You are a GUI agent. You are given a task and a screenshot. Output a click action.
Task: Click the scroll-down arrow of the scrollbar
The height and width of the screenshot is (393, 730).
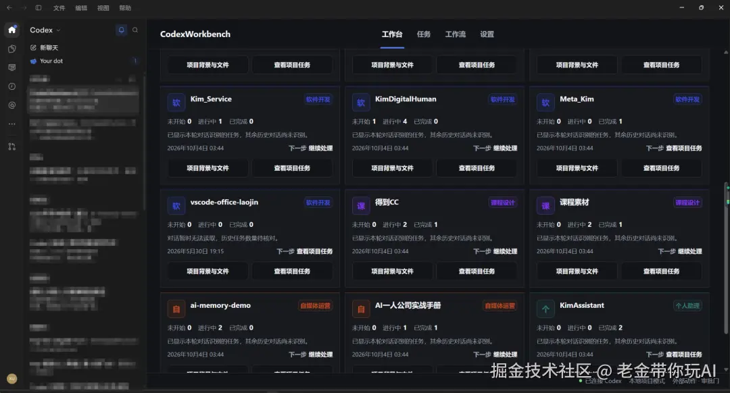(x=726, y=369)
